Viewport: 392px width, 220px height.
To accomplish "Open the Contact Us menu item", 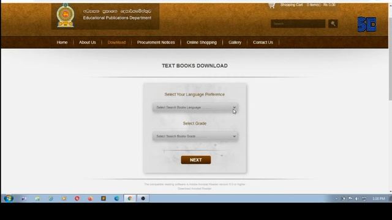I will [x=263, y=42].
